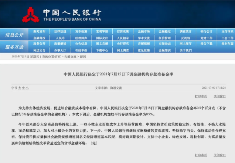This screenshot has width=235, height=163.
Task: Select 支付体系 in the top menu
Action: point(228,31)
